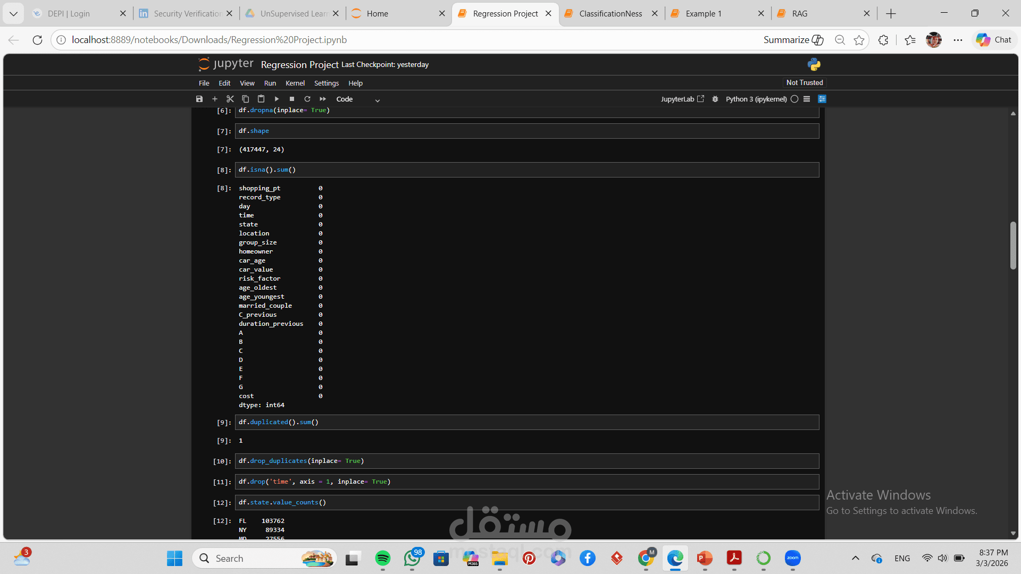Open notebook in JupyterLab link
1021x574 pixels.
(x=682, y=99)
